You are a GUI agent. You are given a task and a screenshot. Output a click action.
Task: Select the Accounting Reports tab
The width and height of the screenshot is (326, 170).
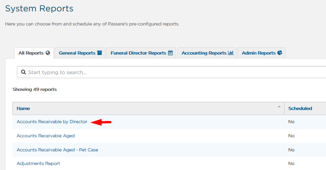click(x=207, y=53)
